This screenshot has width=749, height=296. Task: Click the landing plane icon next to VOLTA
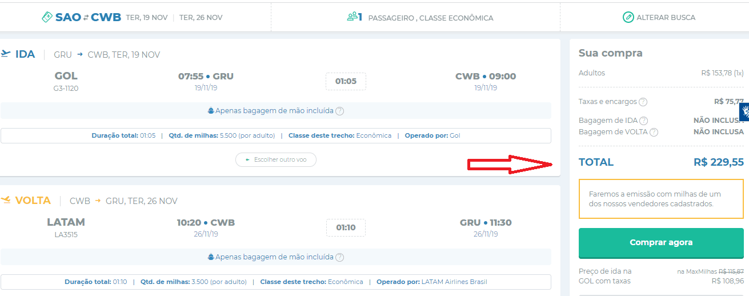click(6, 201)
